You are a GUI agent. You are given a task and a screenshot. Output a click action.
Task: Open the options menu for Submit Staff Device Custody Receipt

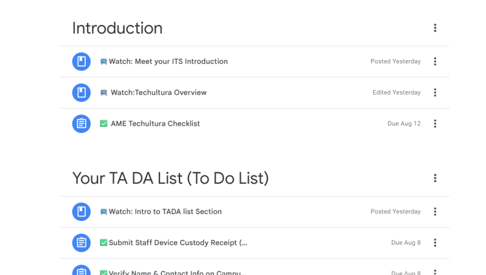[x=435, y=243]
